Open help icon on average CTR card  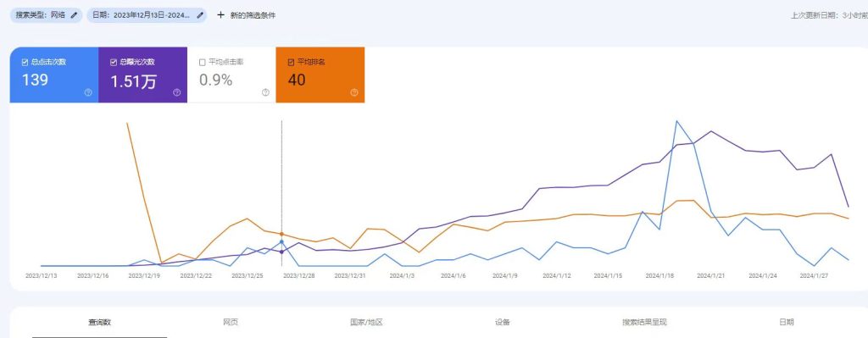(265, 92)
